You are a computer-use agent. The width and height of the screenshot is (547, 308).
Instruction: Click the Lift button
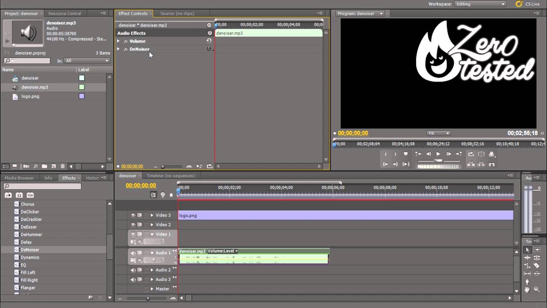tap(471, 164)
